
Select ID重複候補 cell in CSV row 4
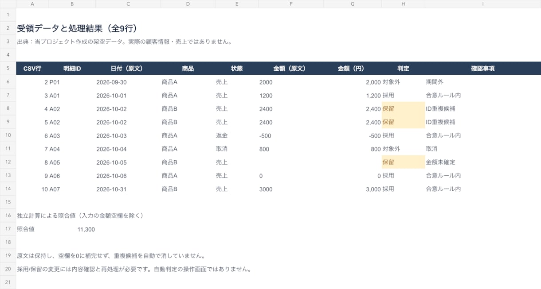483,109
